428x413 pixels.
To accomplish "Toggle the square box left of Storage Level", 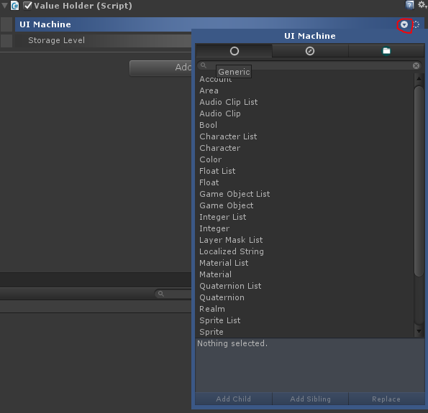I will click(x=6, y=41).
